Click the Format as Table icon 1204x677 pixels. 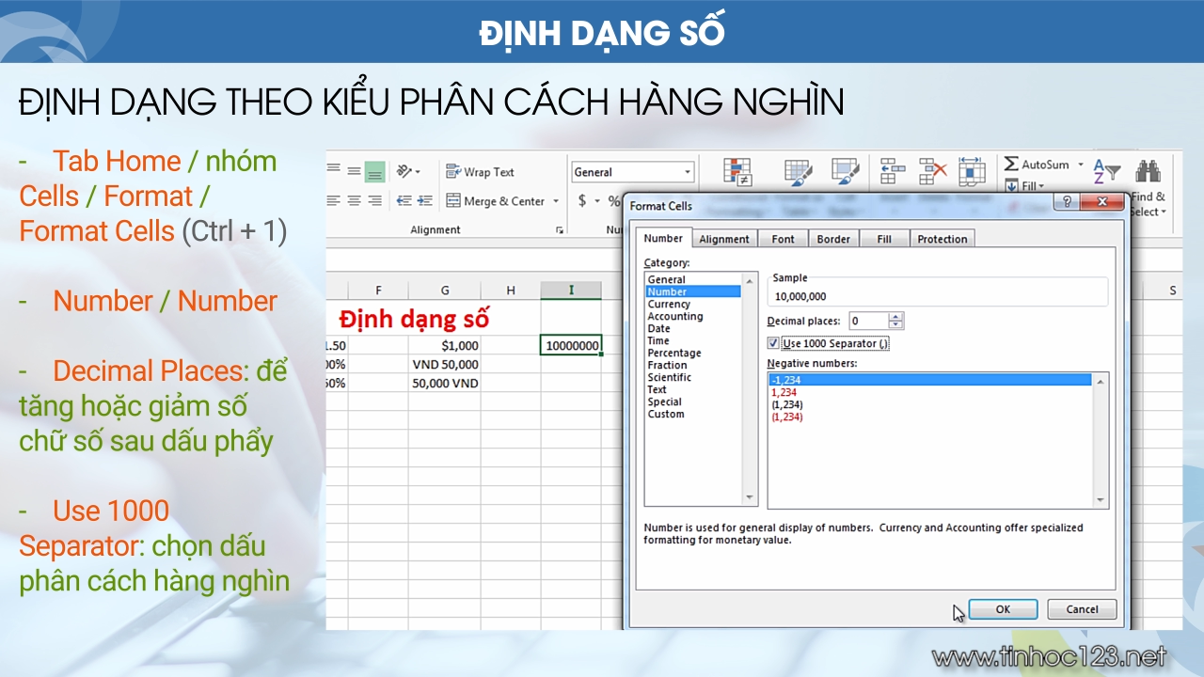pos(798,171)
